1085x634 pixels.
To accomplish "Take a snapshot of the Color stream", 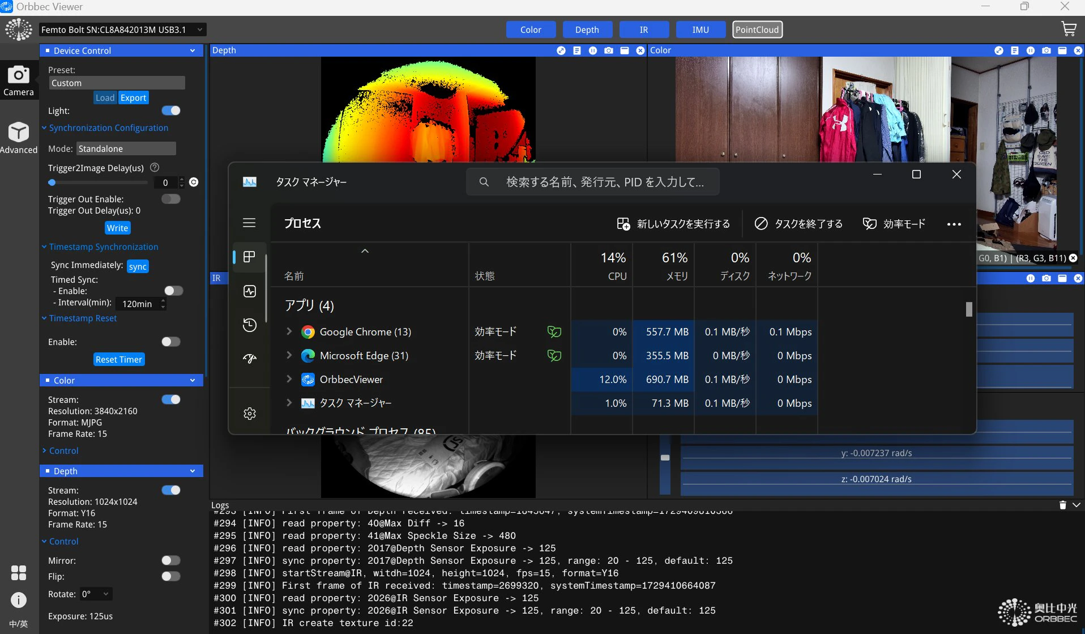I will 1046,50.
